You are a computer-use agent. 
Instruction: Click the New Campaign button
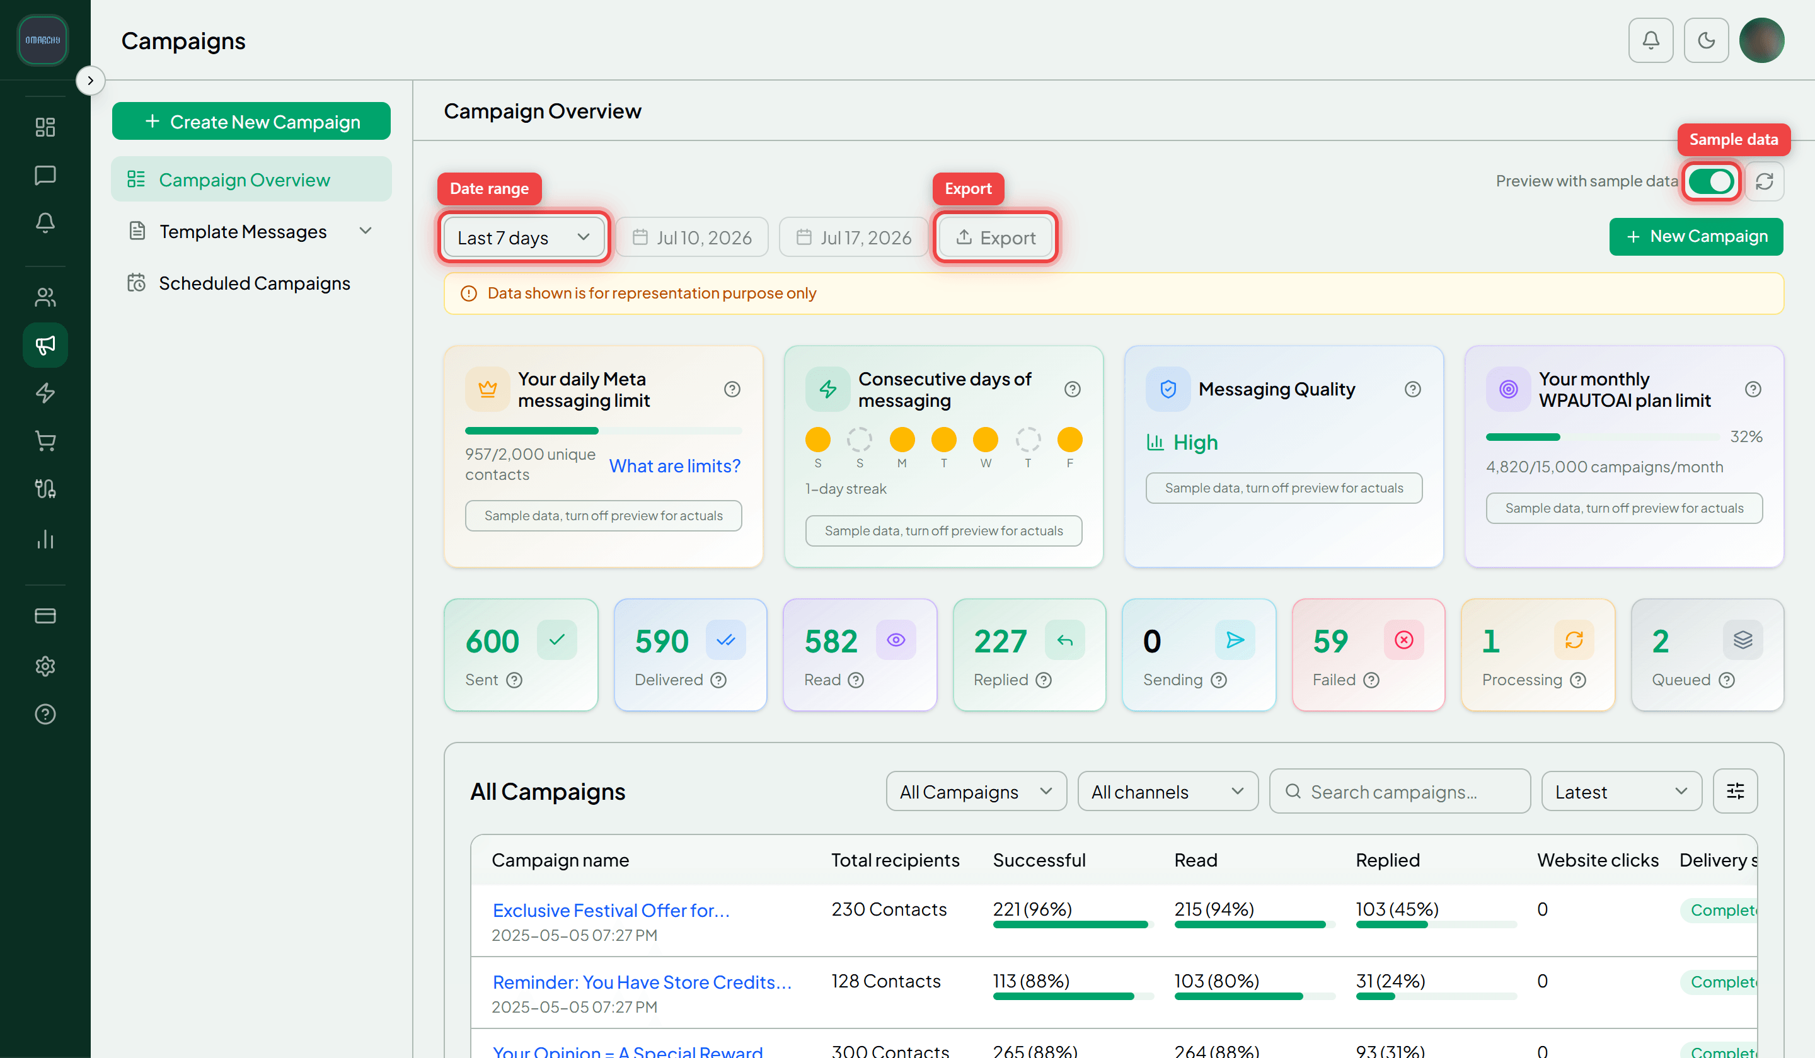1695,237
